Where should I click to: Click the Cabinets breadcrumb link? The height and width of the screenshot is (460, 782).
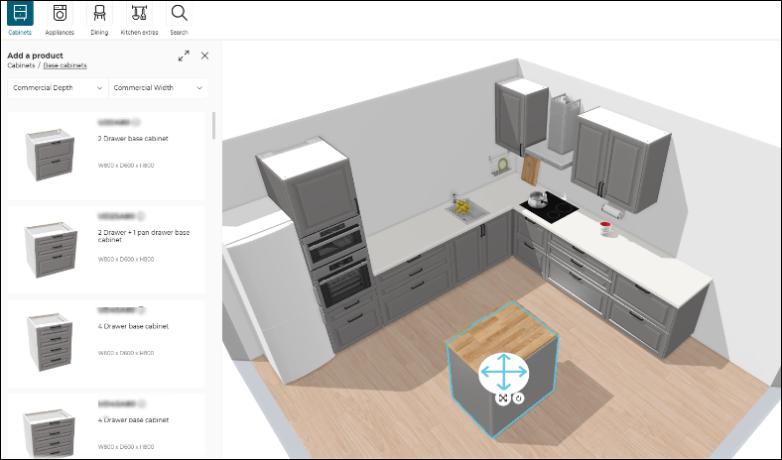click(21, 65)
